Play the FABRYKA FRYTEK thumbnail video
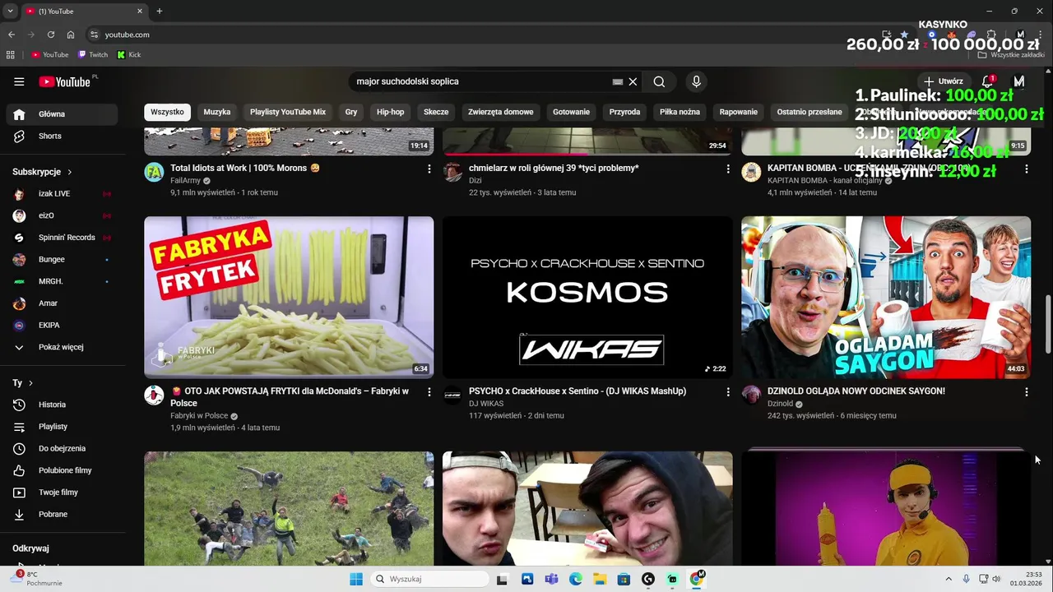Image resolution: width=1053 pixels, height=592 pixels. [x=289, y=297]
